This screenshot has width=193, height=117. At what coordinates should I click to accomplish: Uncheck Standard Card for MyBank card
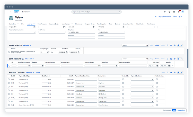pyautogui.click(x=123, y=83)
